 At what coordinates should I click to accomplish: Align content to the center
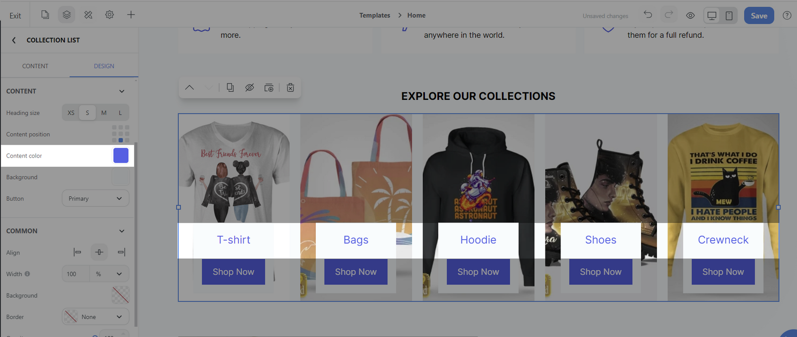click(x=99, y=253)
